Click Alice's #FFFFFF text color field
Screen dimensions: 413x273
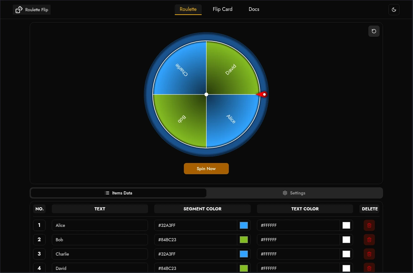[x=298, y=225]
